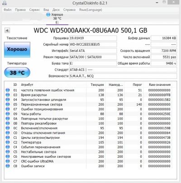This screenshot has width=181, height=183.
Task: Open the Язык(Language) menu
Action: tap(90, 10)
